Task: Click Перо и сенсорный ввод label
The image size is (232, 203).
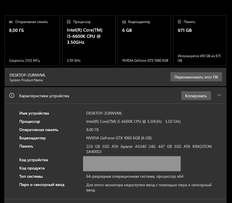Action: pyautogui.click(x=42, y=185)
